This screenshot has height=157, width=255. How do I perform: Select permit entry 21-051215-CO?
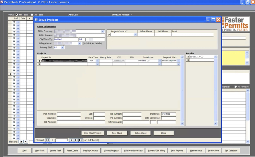tap(202, 57)
